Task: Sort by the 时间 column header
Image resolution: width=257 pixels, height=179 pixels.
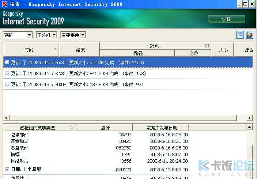Action: (31, 50)
